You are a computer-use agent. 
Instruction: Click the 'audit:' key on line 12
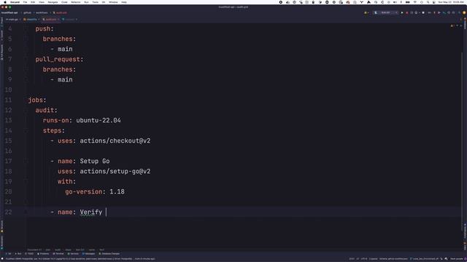pyautogui.click(x=46, y=110)
